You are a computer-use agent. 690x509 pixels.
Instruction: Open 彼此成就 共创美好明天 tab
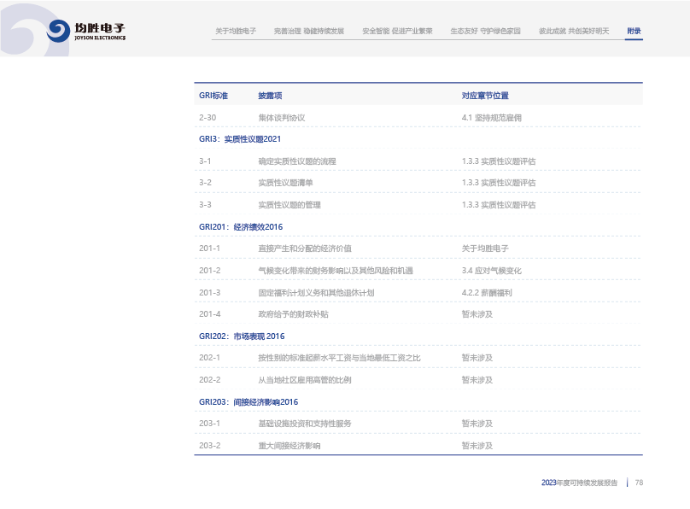[x=574, y=31]
